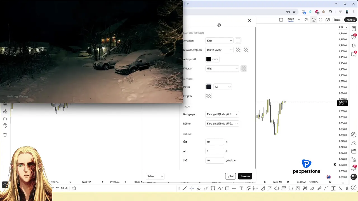Close the chart settings dialog

click(249, 21)
